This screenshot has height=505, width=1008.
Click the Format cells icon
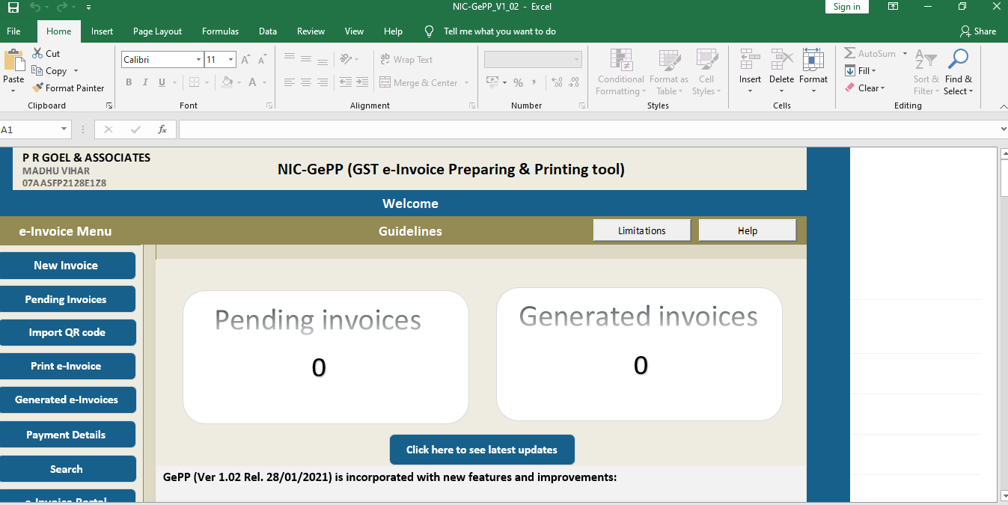pyautogui.click(x=813, y=60)
